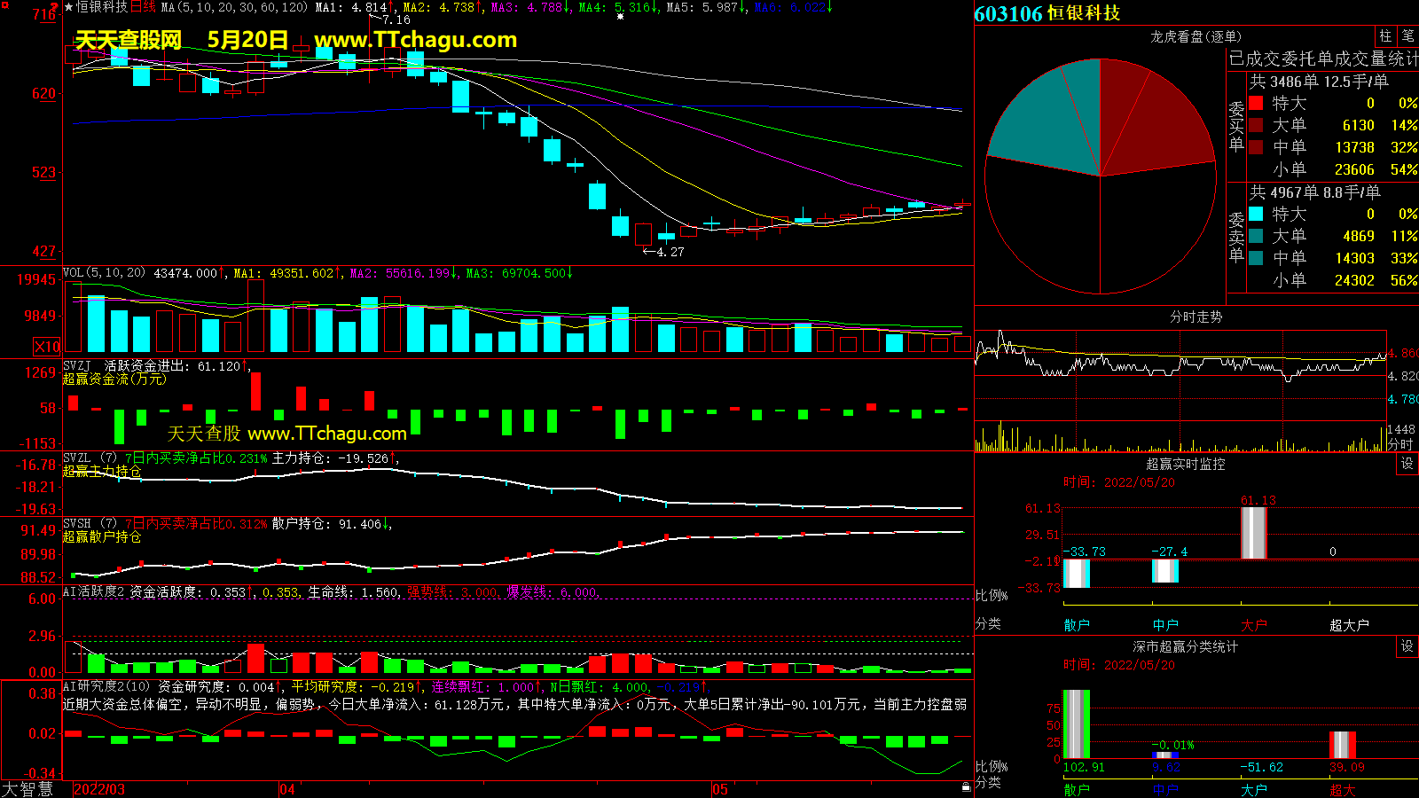1419x798 pixels.
Task: Open the MA(5,10,20,30,60,120) indicator parameters
Action: (234, 7)
